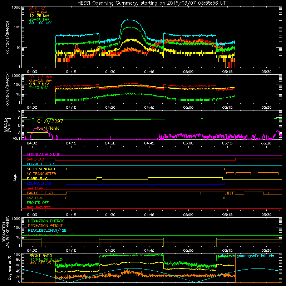Click the 0.8-7 MeV legend entry
The height and width of the screenshot is (286, 286).
coord(39,84)
